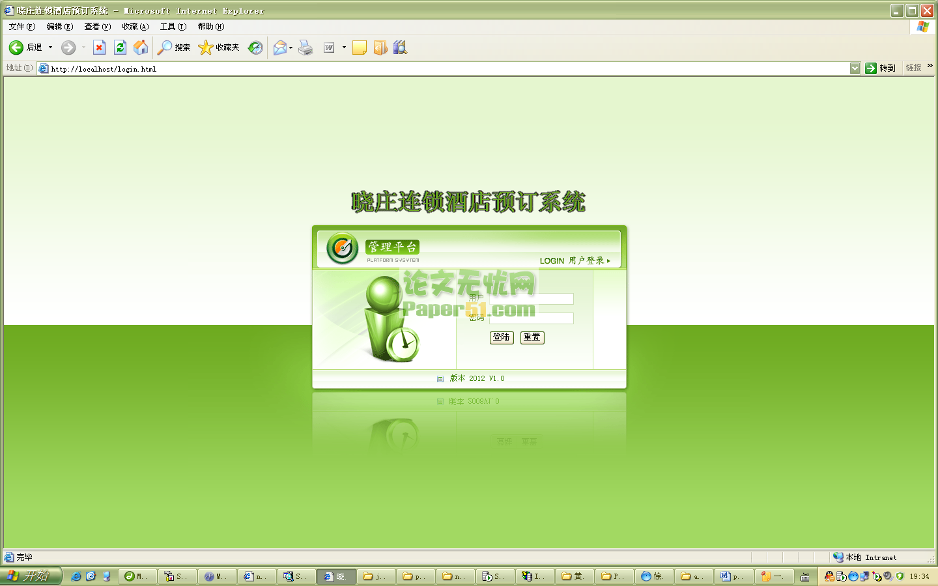The image size is (938, 586).
Task: Expand the Back button history dropdown arrow
Action: pos(50,48)
